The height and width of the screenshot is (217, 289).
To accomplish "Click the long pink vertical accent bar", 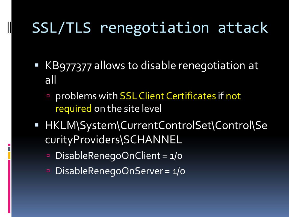I will tap(9, 186).
